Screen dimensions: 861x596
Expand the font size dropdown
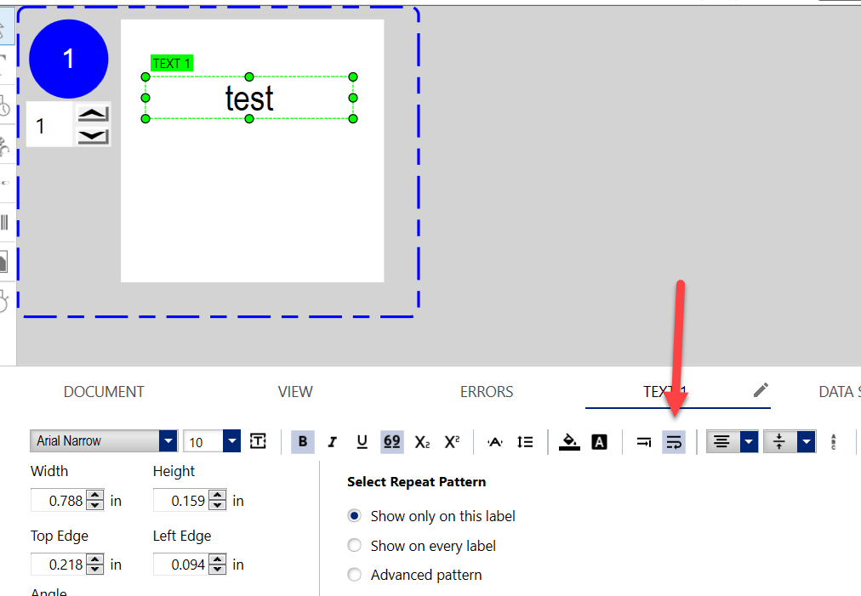pos(231,441)
